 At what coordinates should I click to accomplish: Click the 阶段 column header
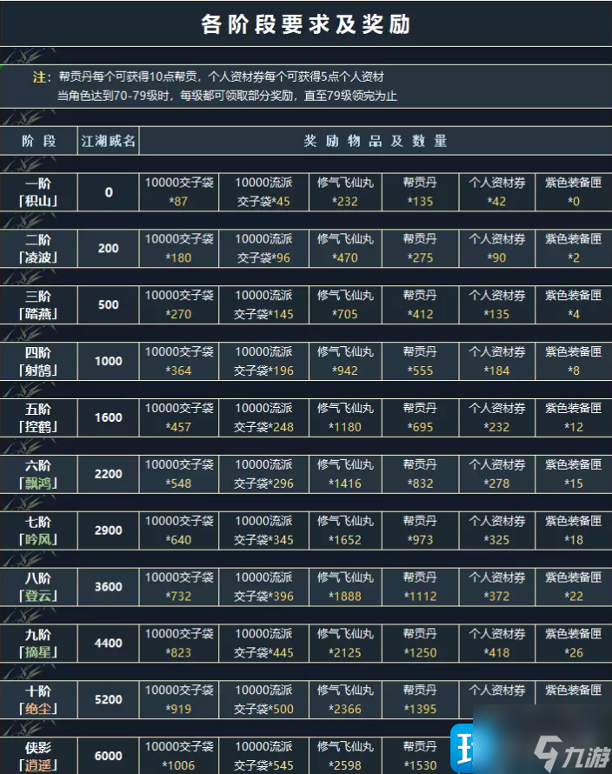point(38,141)
